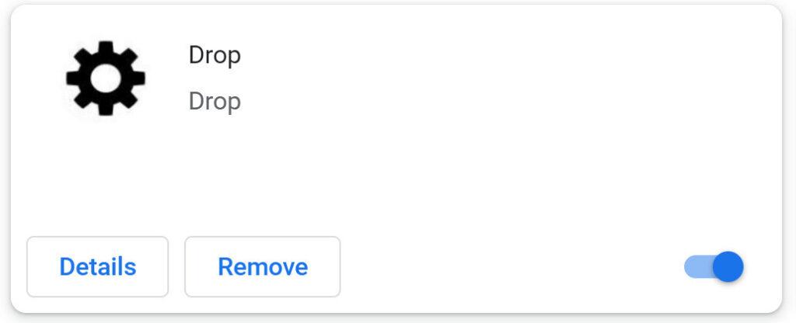Disable the Drop extension toggle
The height and width of the screenshot is (323, 796).
(x=714, y=267)
